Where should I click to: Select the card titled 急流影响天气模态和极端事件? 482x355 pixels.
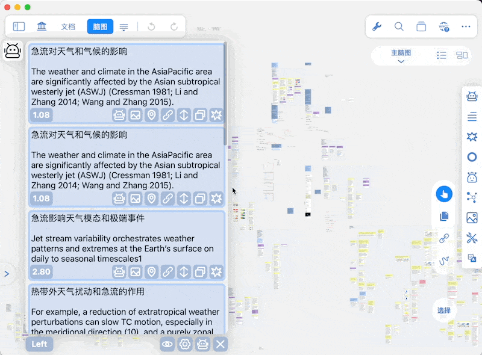tap(127, 245)
